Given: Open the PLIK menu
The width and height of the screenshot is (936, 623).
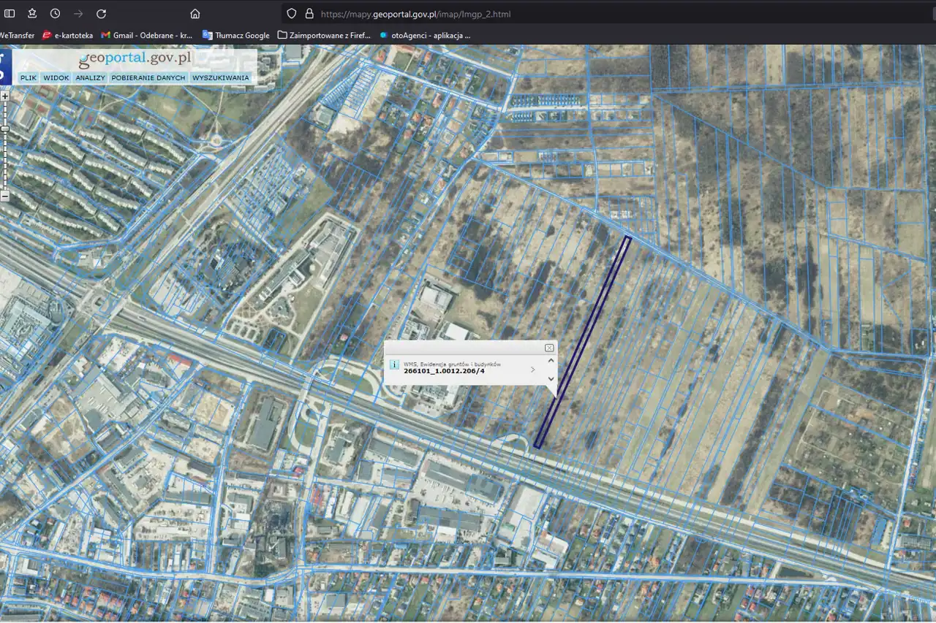Looking at the screenshot, I should click(x=29, y=77).
